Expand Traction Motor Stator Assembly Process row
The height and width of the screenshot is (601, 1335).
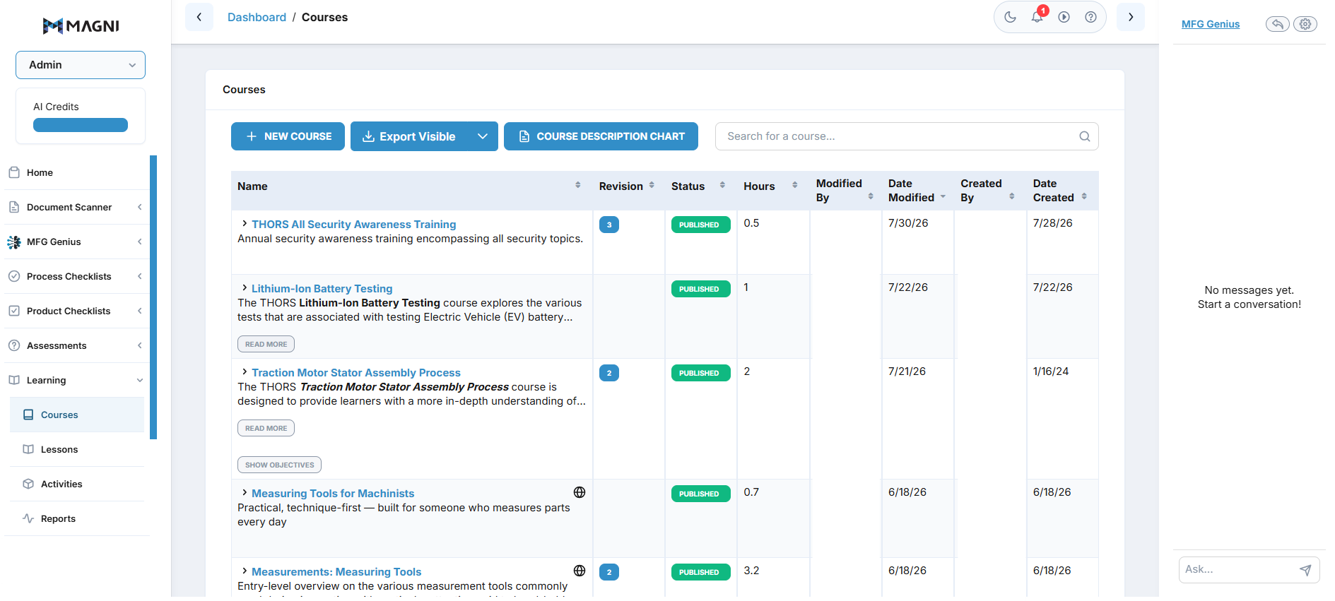(x=245, y=371)
